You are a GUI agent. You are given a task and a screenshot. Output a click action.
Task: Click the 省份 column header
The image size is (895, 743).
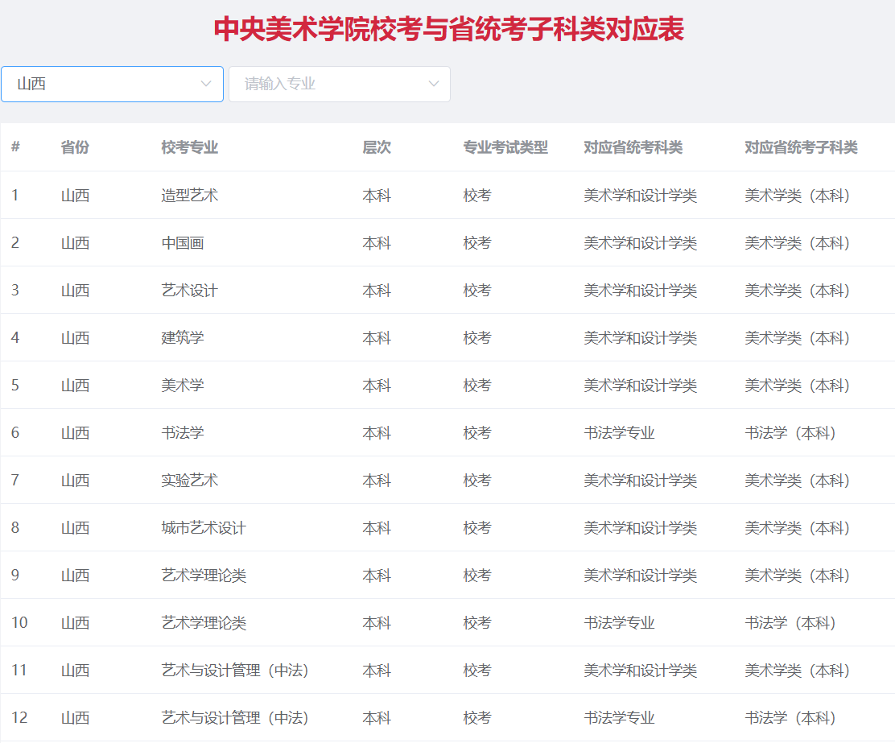76,147
